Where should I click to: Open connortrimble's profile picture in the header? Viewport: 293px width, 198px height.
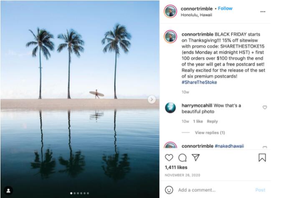coord(170,11)
